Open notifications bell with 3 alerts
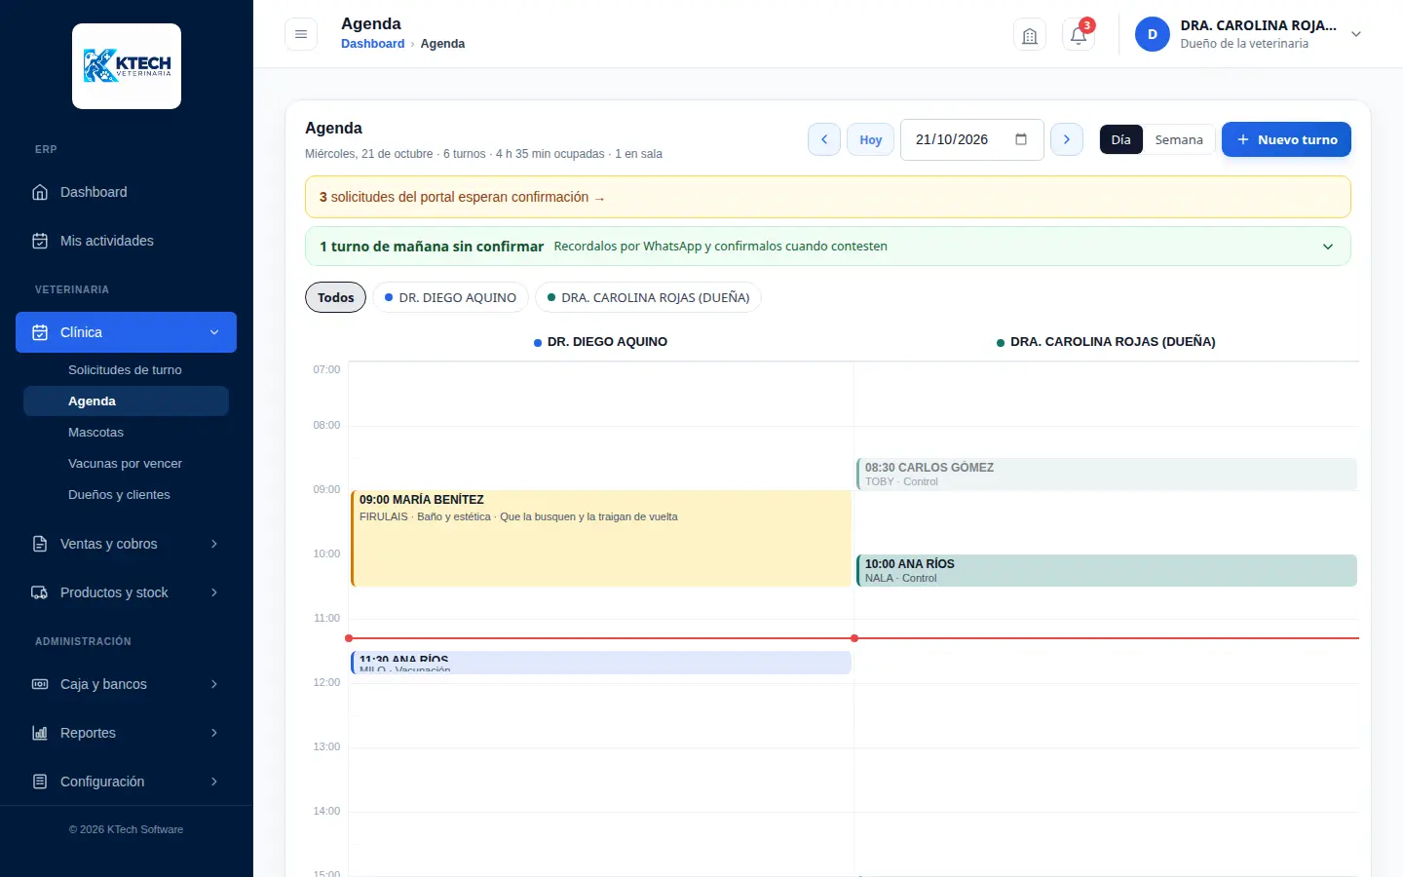 [1079, 35]
